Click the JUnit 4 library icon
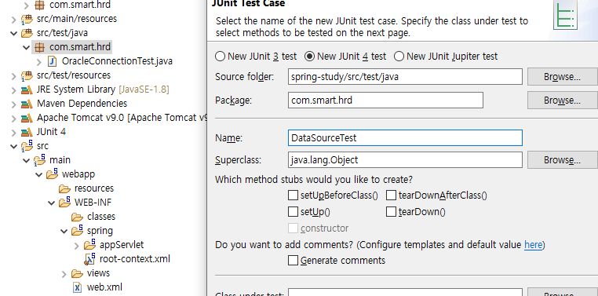598x296 pixels. 27,132
